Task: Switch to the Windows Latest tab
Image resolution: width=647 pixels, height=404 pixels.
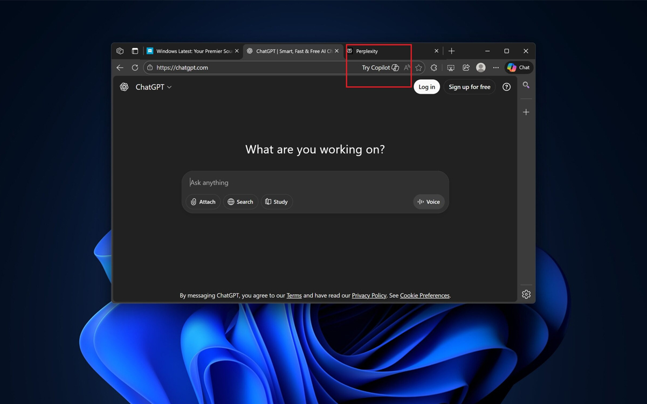Action: coord(191,51)
